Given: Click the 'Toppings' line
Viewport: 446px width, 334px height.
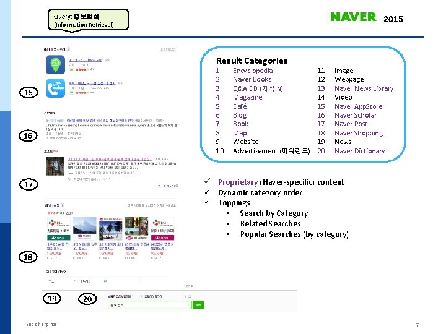Looking at the screenshot, I should click(x=234, y=202).
